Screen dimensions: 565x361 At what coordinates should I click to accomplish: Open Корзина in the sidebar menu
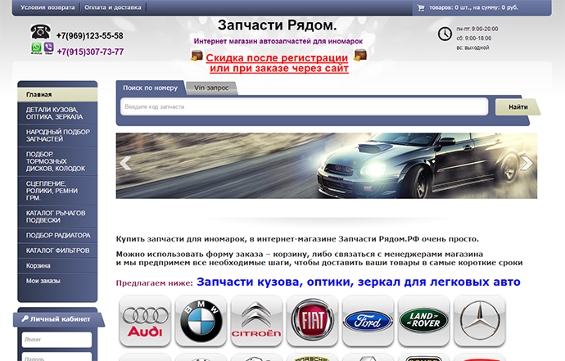click(57, 265)
